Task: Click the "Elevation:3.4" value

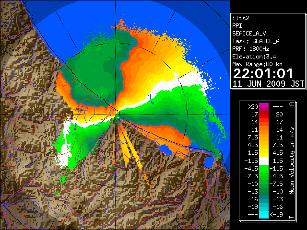Action: pyautogui.click(x=254, y=57)
